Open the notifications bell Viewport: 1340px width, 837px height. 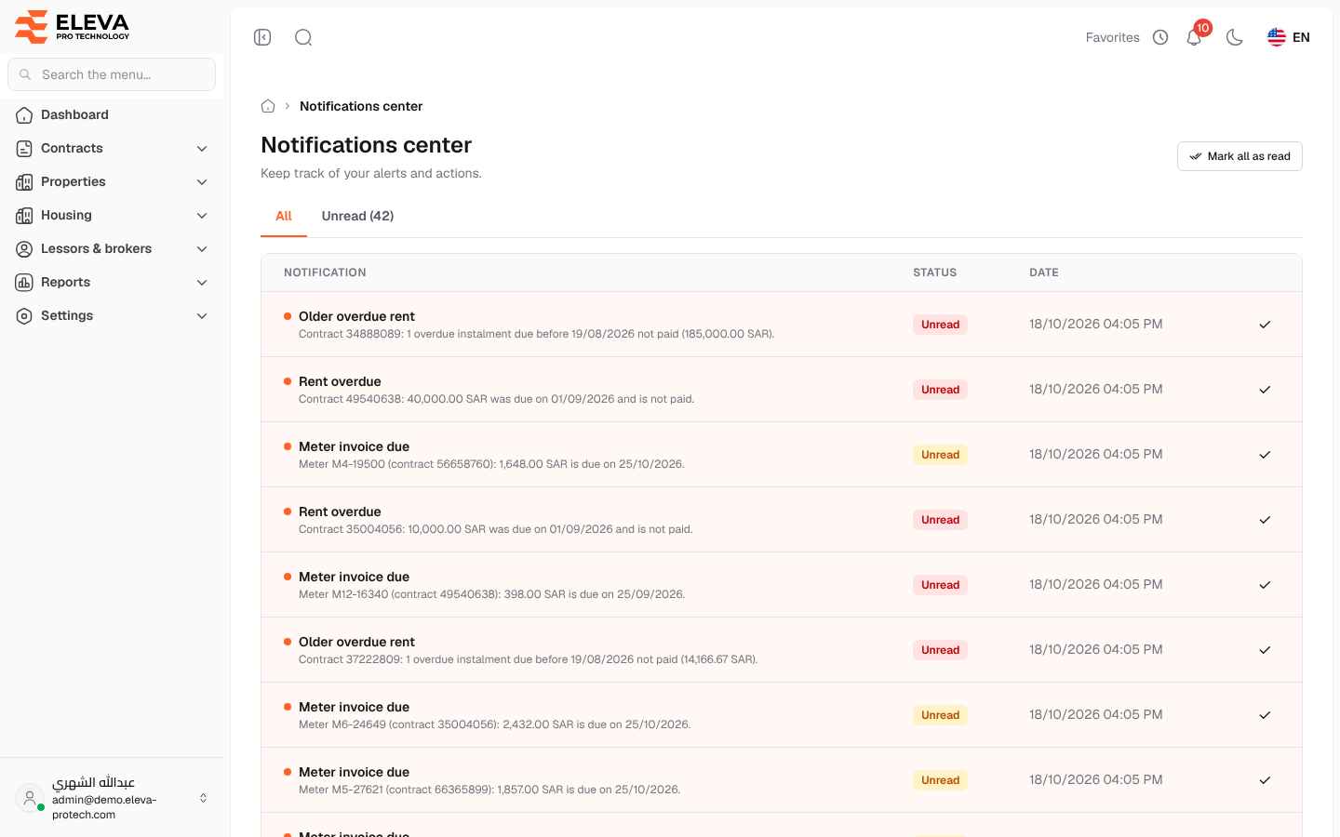[1194, 37]
